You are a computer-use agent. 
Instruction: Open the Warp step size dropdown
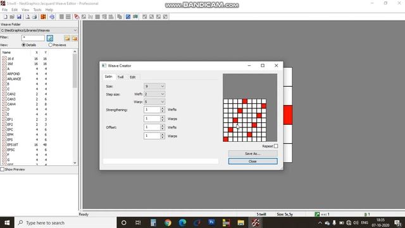coord(154,102)
